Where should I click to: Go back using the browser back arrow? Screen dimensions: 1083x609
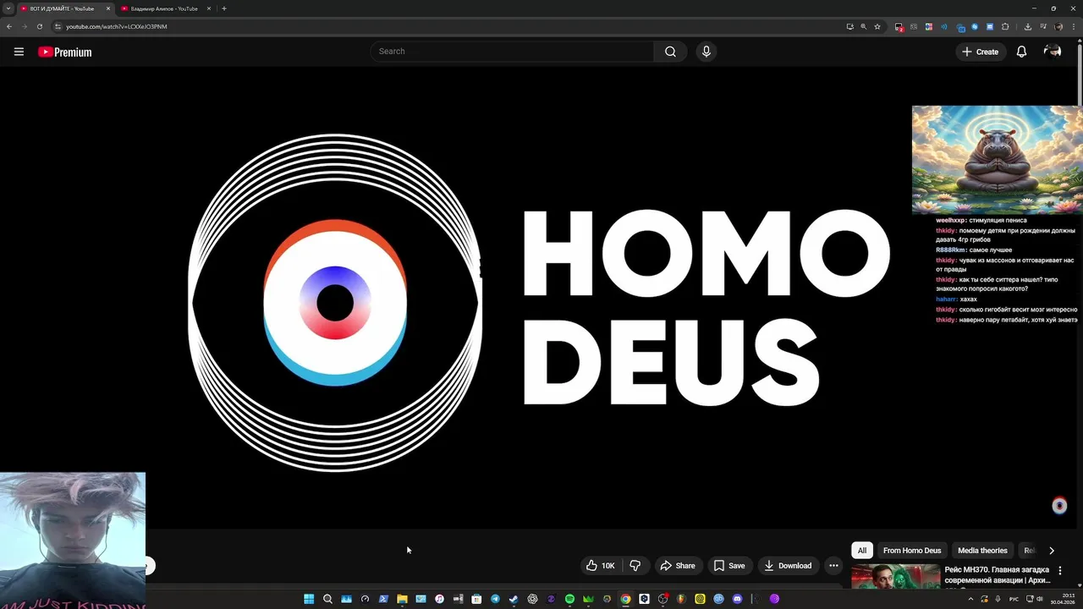[x=9, y=26]
